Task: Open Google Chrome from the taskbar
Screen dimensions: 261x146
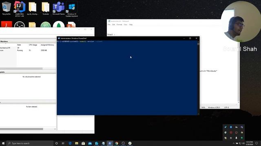Action: pyautogui.click(x=117, y=143)
